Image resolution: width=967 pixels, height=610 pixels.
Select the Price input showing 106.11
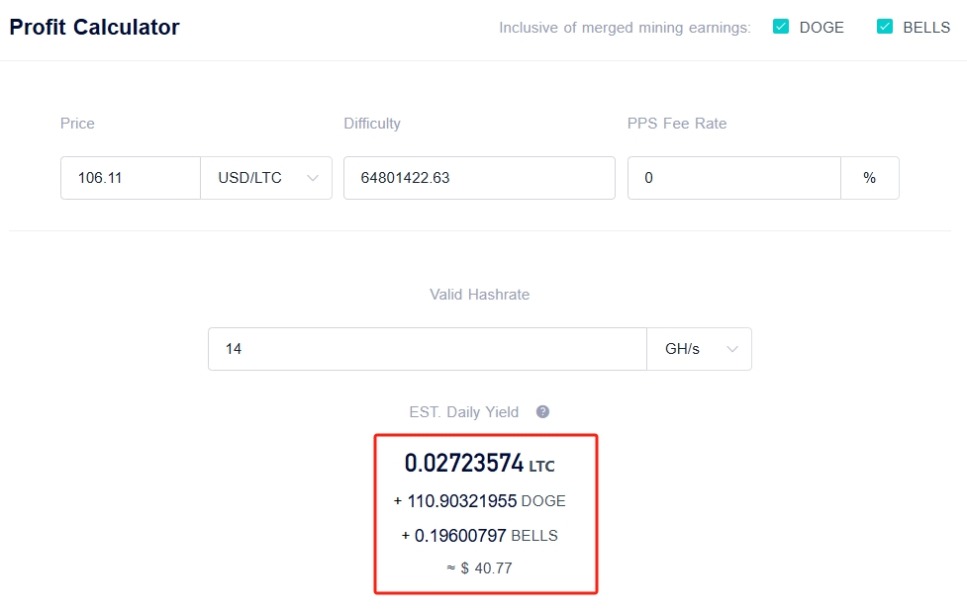[x=130, y=178]
